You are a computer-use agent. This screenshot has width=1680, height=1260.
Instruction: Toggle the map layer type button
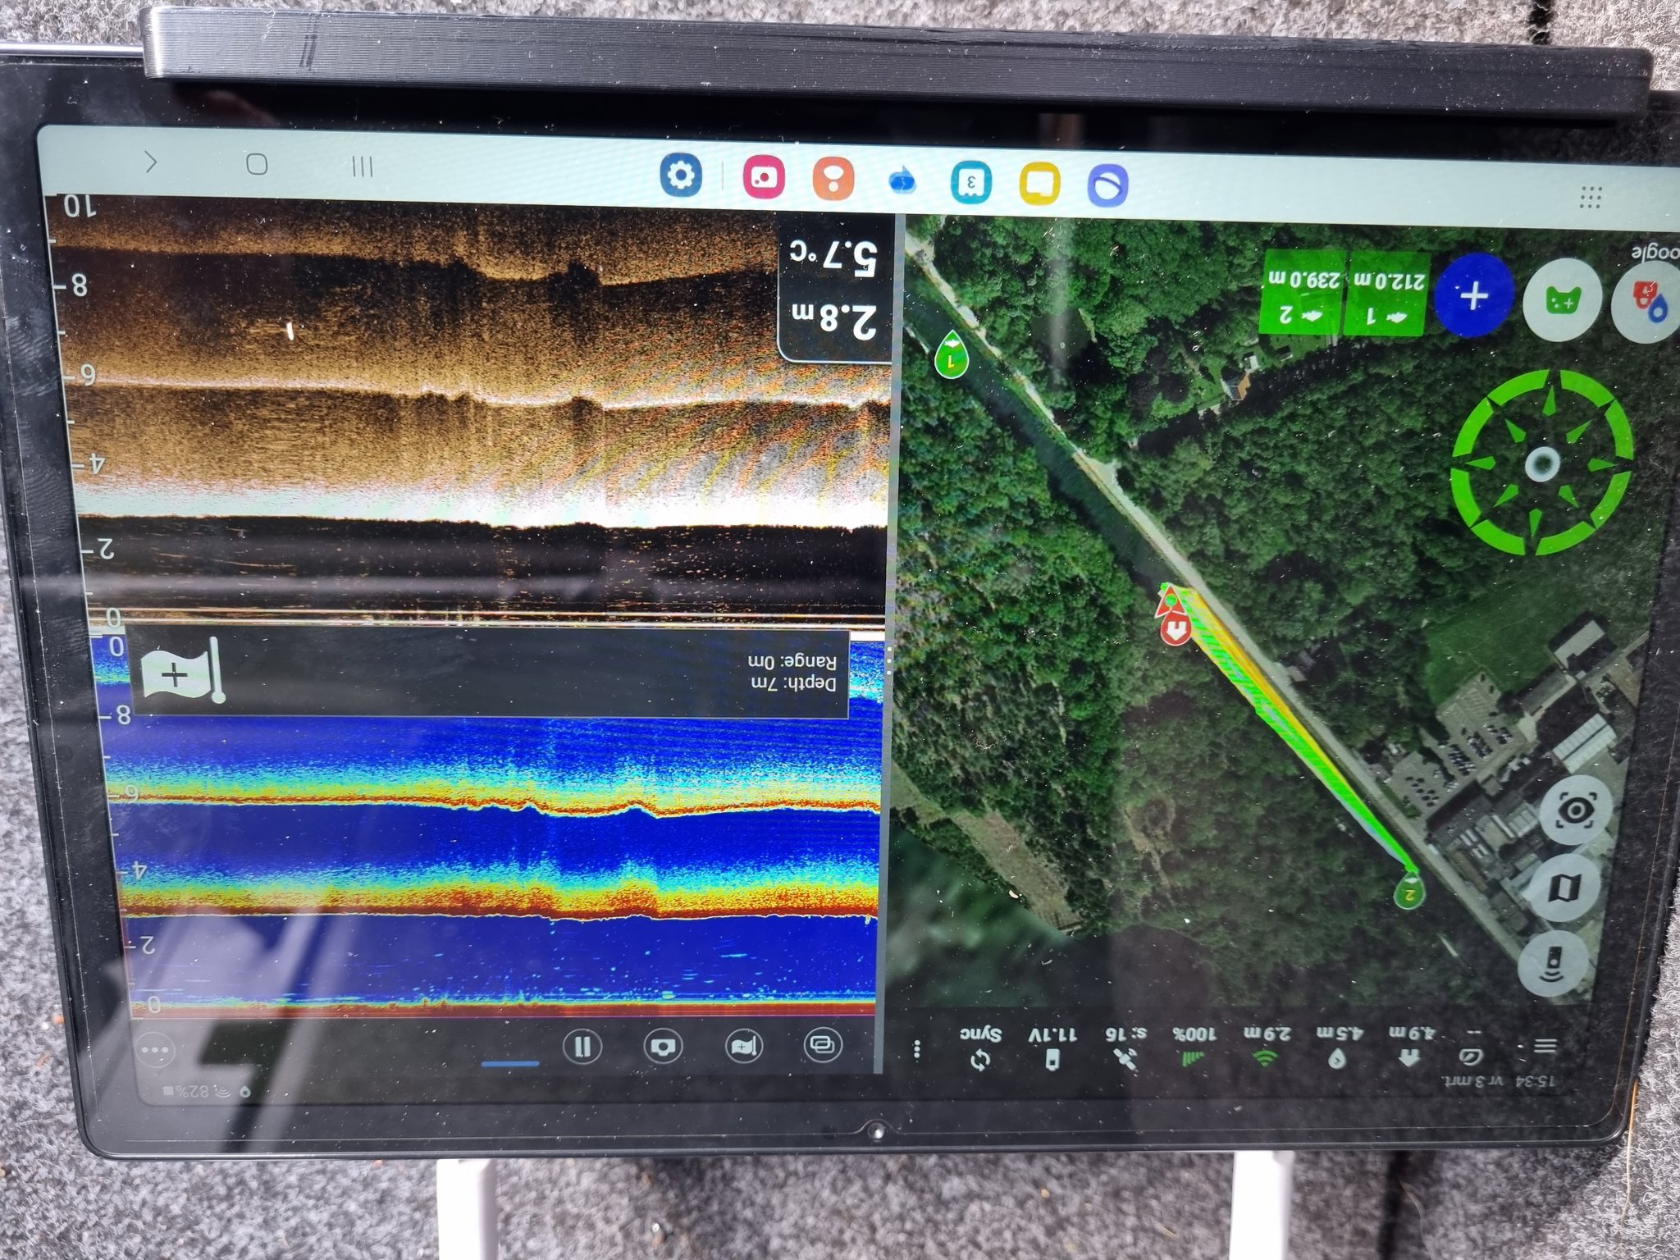coord(1565,888)
